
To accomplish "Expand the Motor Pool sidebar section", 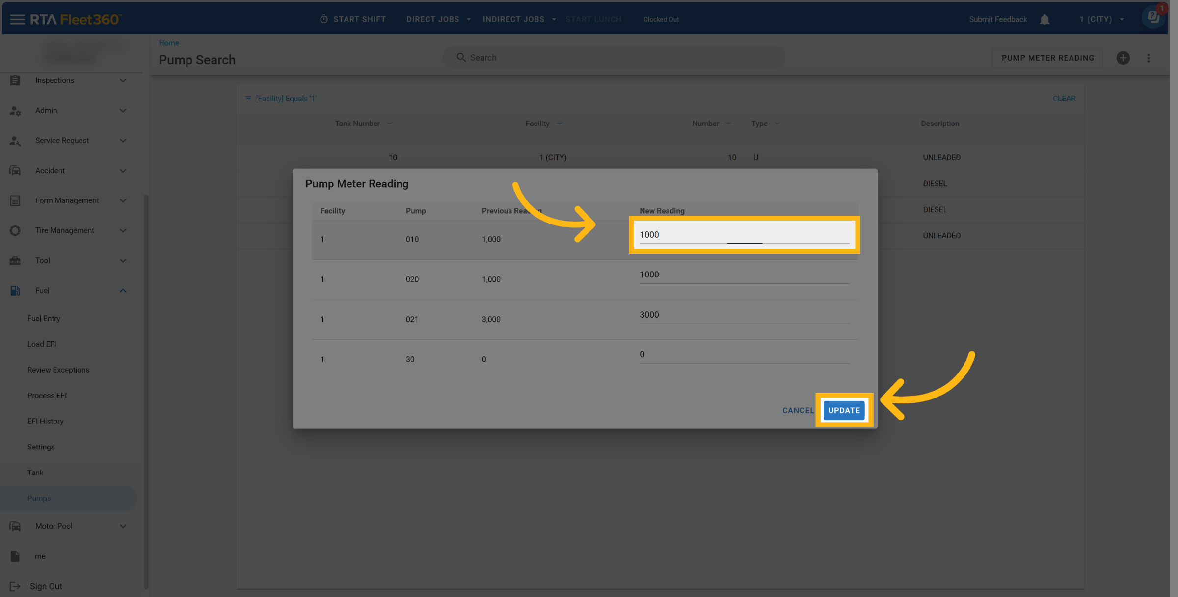I will [123, 526].
